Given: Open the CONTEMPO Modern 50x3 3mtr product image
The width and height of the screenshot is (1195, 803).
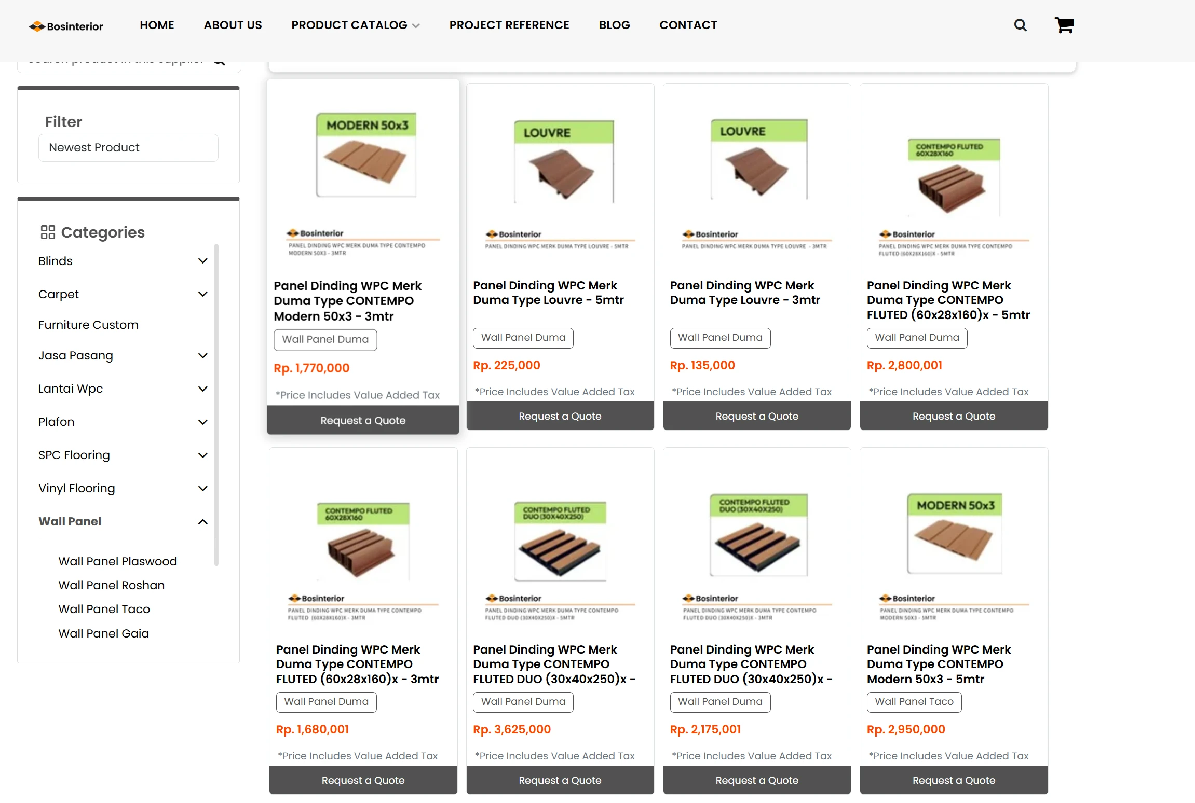Looking at the screenshot, I should (x=363, y=176).
